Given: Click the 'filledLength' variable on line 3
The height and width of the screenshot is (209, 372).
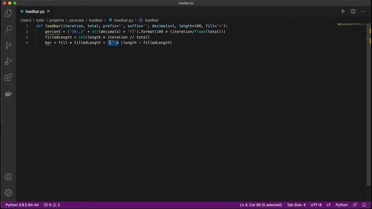Looking at the screenshot, I should coord(58,37).
